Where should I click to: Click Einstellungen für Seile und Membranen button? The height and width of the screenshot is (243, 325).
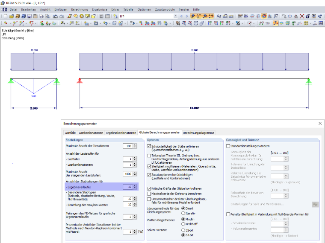point(315,204)
